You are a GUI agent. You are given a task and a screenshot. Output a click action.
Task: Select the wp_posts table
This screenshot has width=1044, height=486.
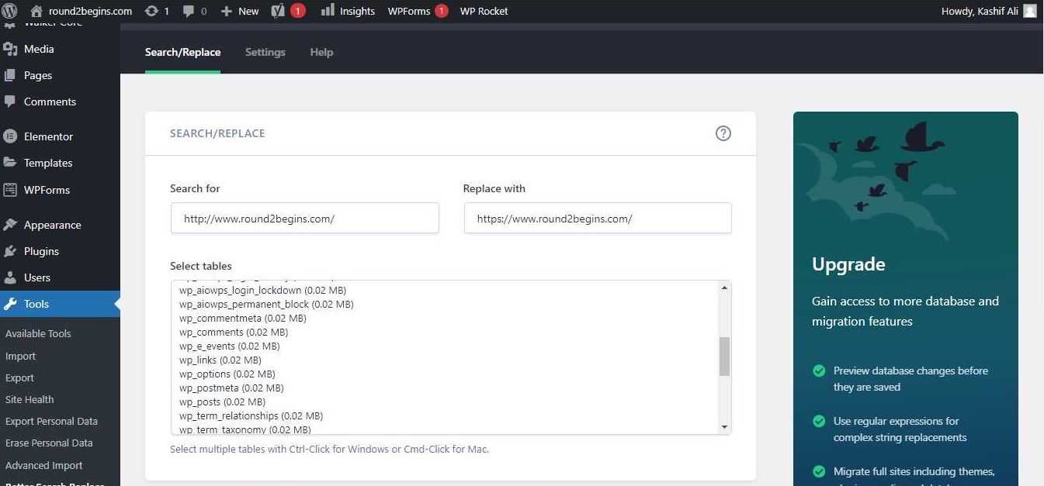222,402
